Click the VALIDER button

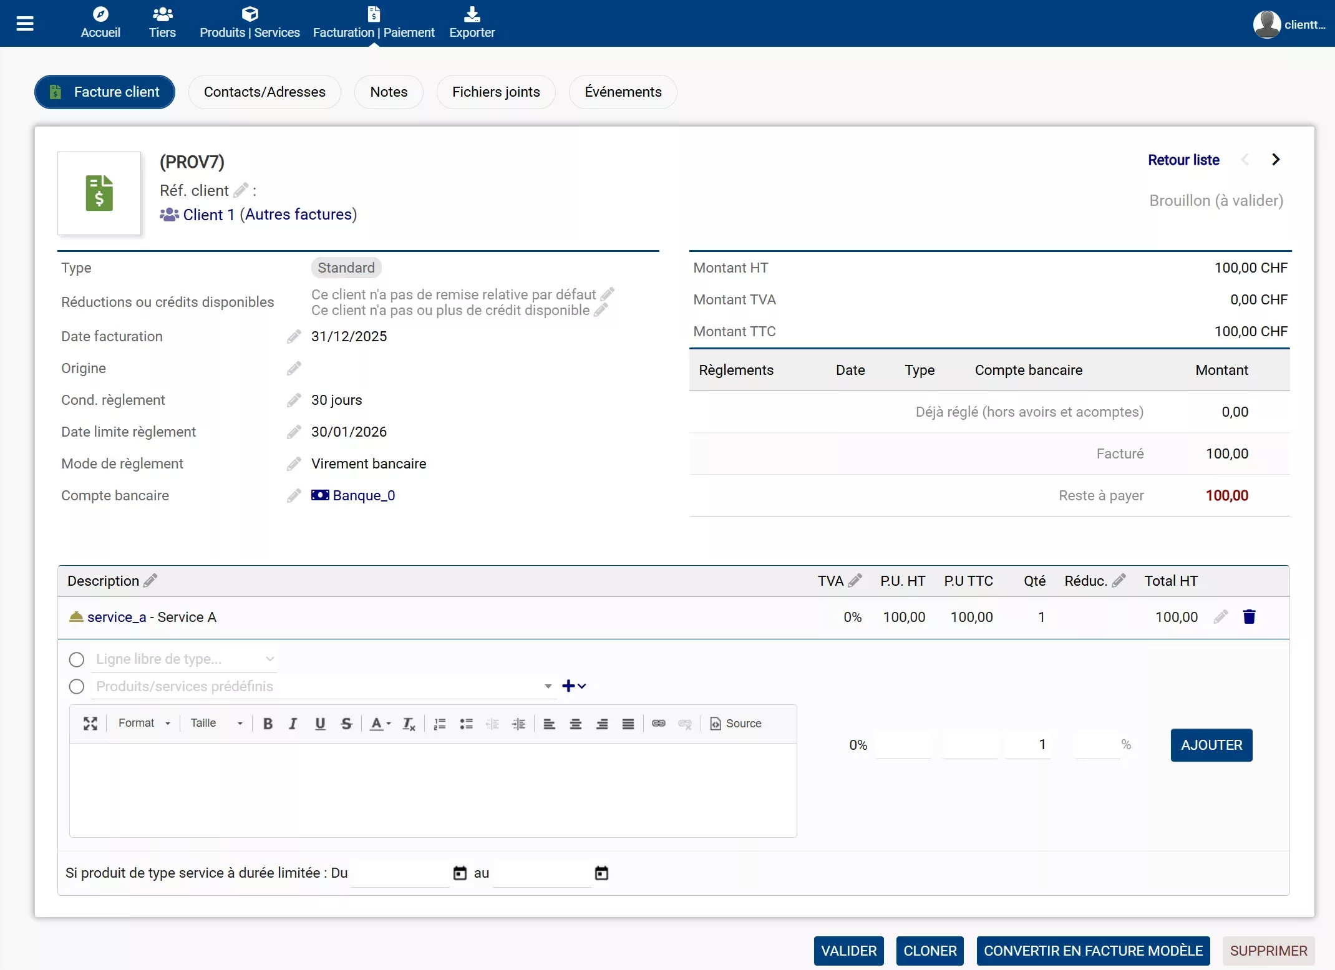click(x=848, y=951)
